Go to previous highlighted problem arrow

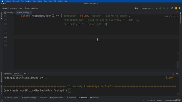coord(174,16)
